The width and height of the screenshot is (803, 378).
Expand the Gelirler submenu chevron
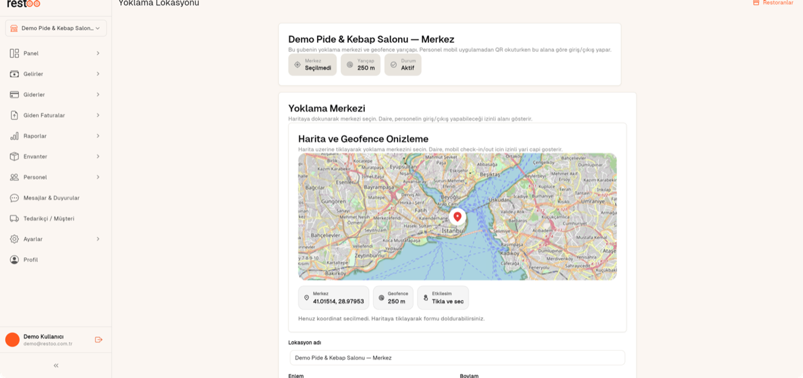pyautogui.click(x=98, y=74)
